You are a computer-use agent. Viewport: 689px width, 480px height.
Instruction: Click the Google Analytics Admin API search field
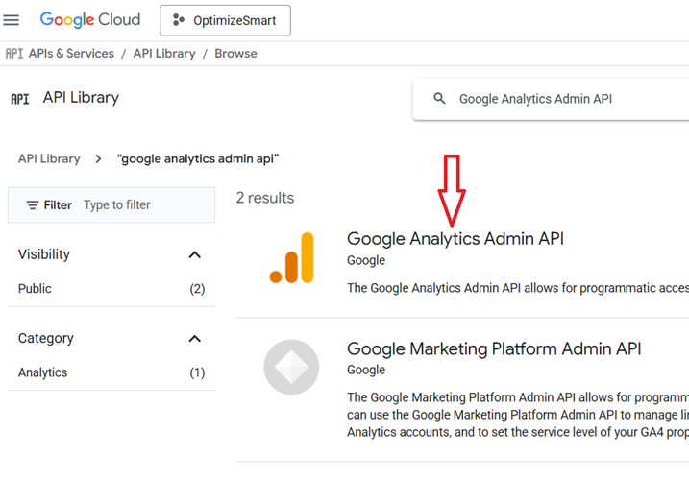(x=557, y=98)
